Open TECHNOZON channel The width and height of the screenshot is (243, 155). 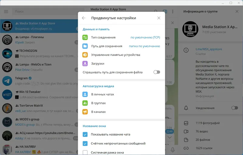[x=39, y=53]
